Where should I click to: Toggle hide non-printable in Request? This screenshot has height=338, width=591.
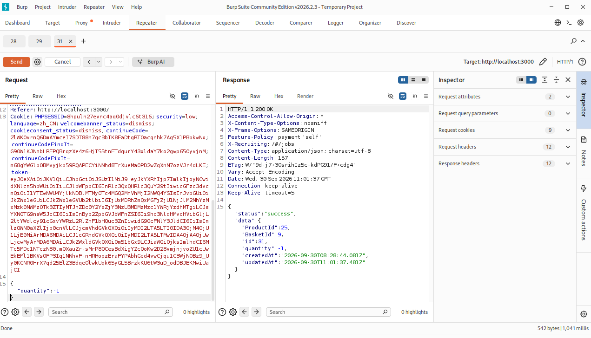[x=173, y=96]
